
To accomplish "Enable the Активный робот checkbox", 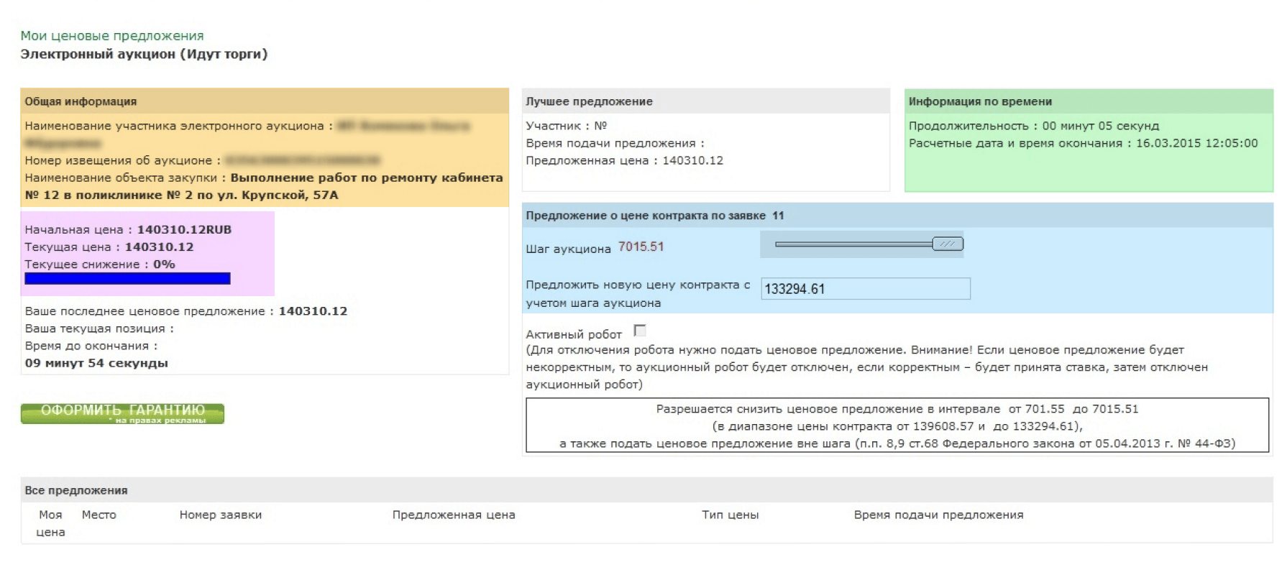I will pos(639,331).
